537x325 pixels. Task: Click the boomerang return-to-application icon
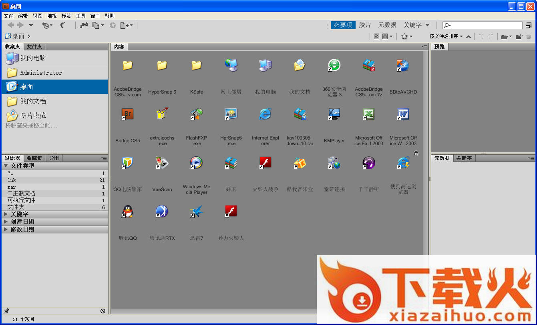[x=63, y=25]
